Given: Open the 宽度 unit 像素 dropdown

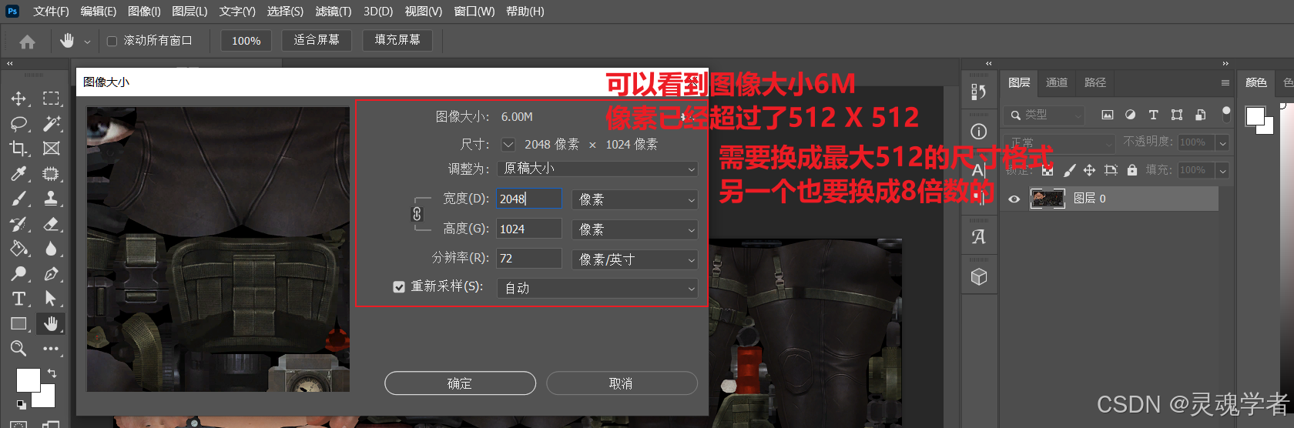Looking at the screenshot, I should pos(635,199).
